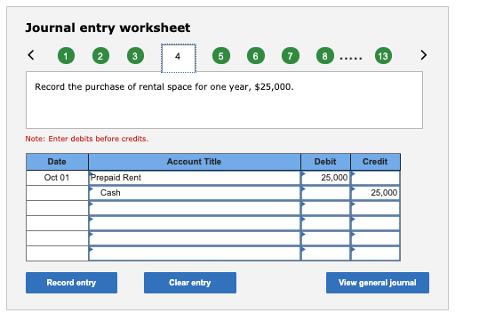Viewport: 487px width, 321px height.
Task: Select the Cash account title cell
Action: pyautogui.click(x=195, y=193)
